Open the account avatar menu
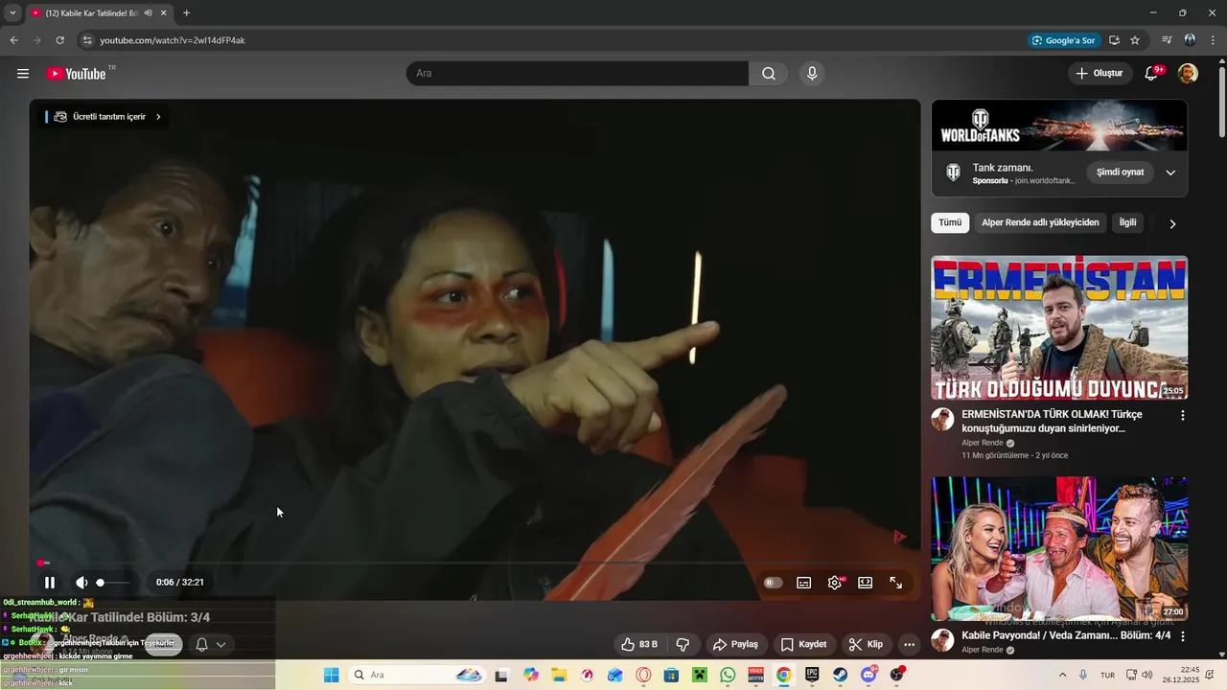This screenshot has height=690, width=1227. (x=1188, y=74)
